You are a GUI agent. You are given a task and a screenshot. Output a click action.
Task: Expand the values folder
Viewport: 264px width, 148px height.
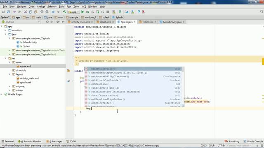pyautogui.click(x=9, y=90)
